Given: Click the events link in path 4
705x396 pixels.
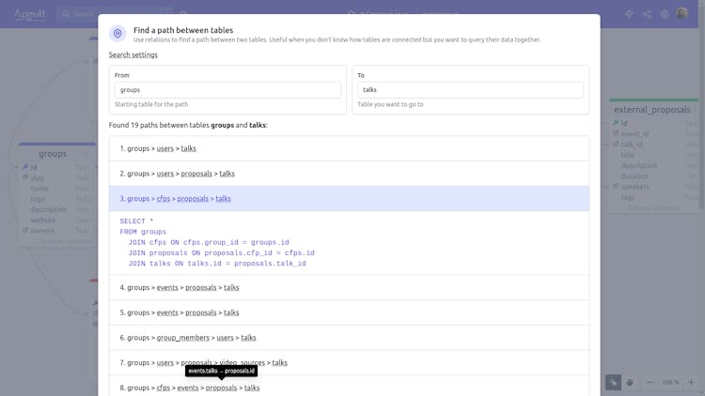Looking at the screenshot, I should click(167, 287).
